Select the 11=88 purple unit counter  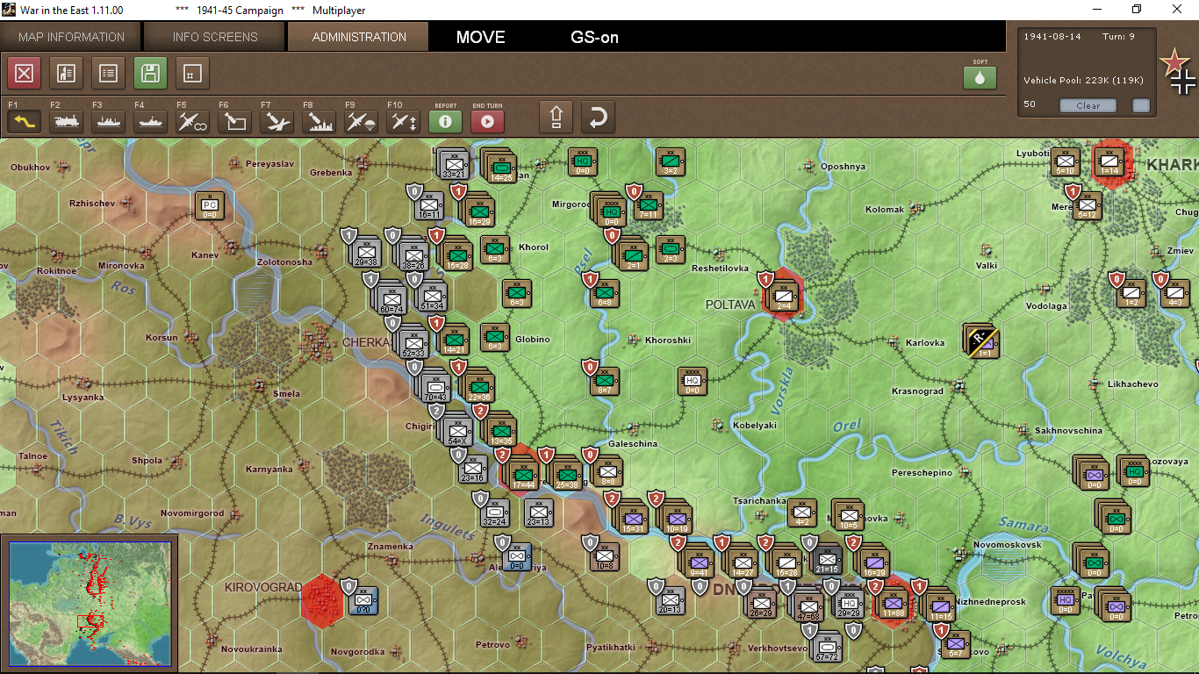coord(894,604)
